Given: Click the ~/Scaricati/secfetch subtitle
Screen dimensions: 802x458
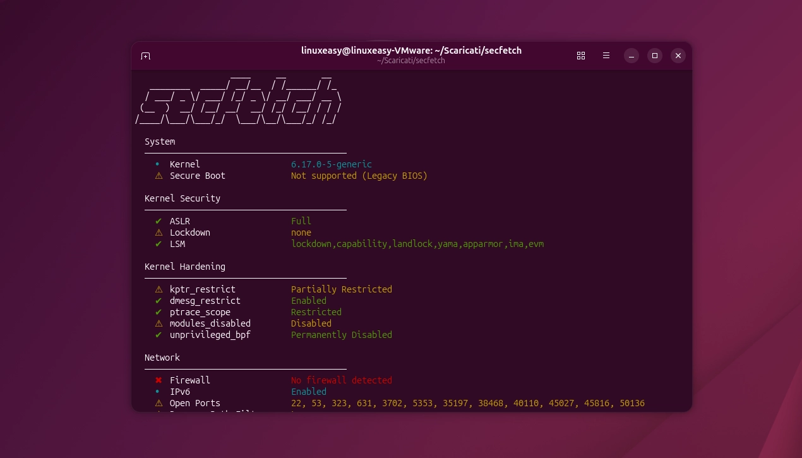Looking at the screenshot, I should click(x=411, y=60).
